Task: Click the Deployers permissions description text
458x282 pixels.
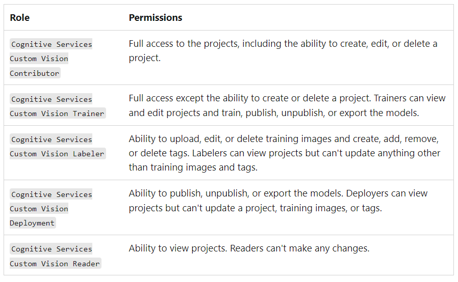Action: 278,201
